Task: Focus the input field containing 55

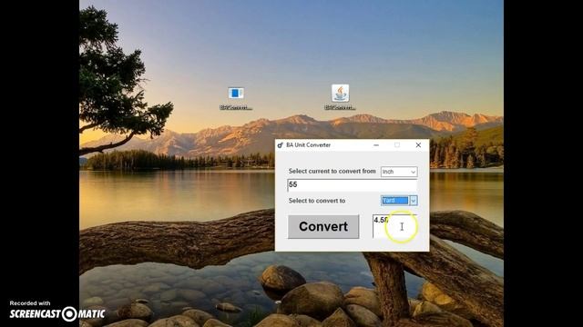Action: (352, 185)
